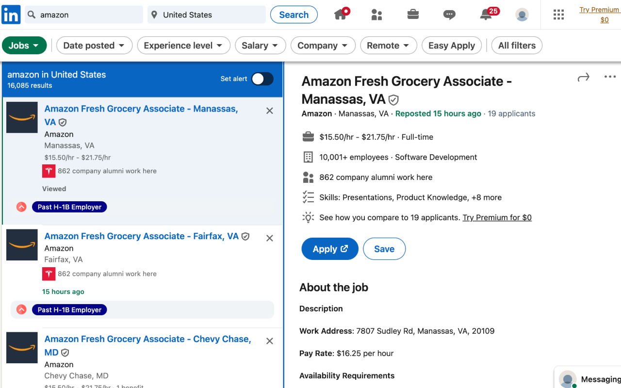Screen dimensions: 621x388
Task: Click Try Premium $0 link in header
Action: tap(599, 15)
